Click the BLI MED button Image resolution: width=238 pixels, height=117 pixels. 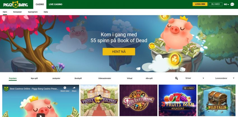[x=215, y=4]
